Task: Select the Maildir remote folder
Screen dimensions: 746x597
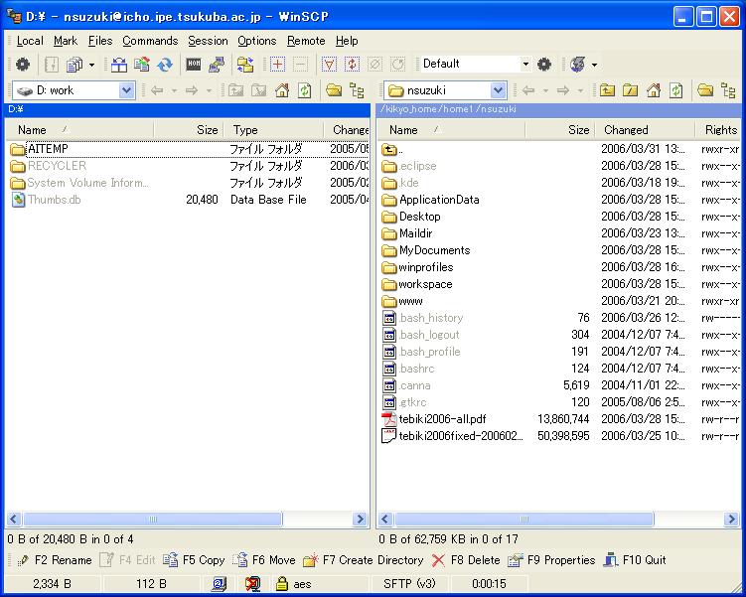Action: pos(407,233)
